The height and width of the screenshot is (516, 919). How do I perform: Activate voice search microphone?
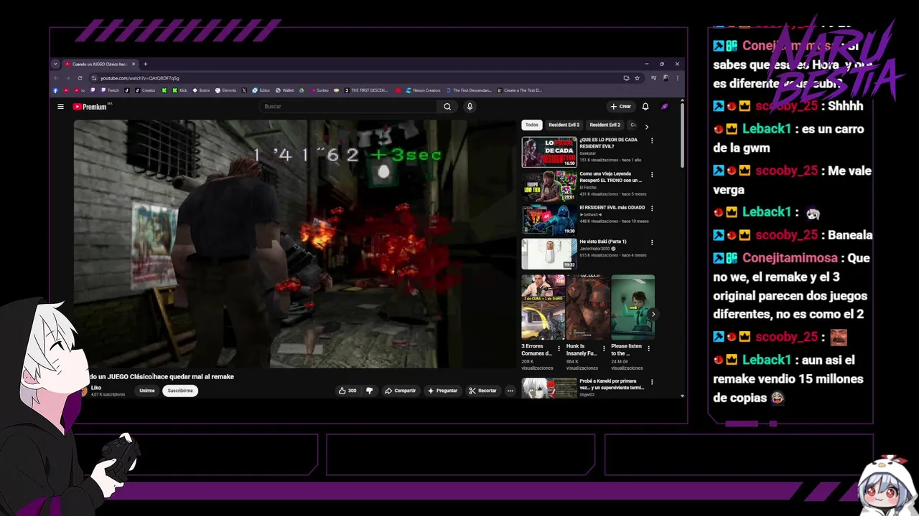[x=470, y=107]
